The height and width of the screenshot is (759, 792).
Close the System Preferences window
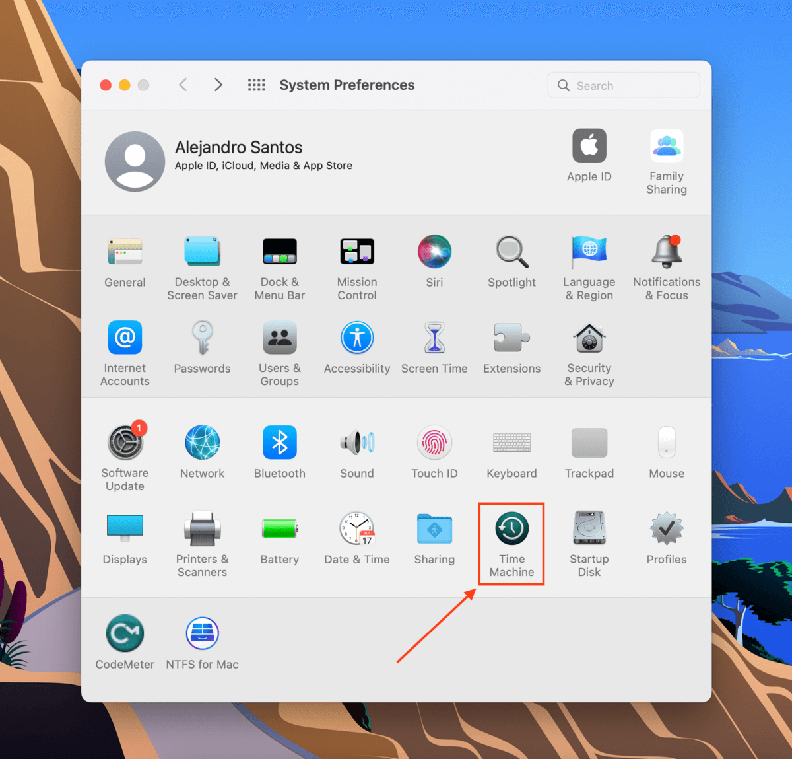point(106,85)
